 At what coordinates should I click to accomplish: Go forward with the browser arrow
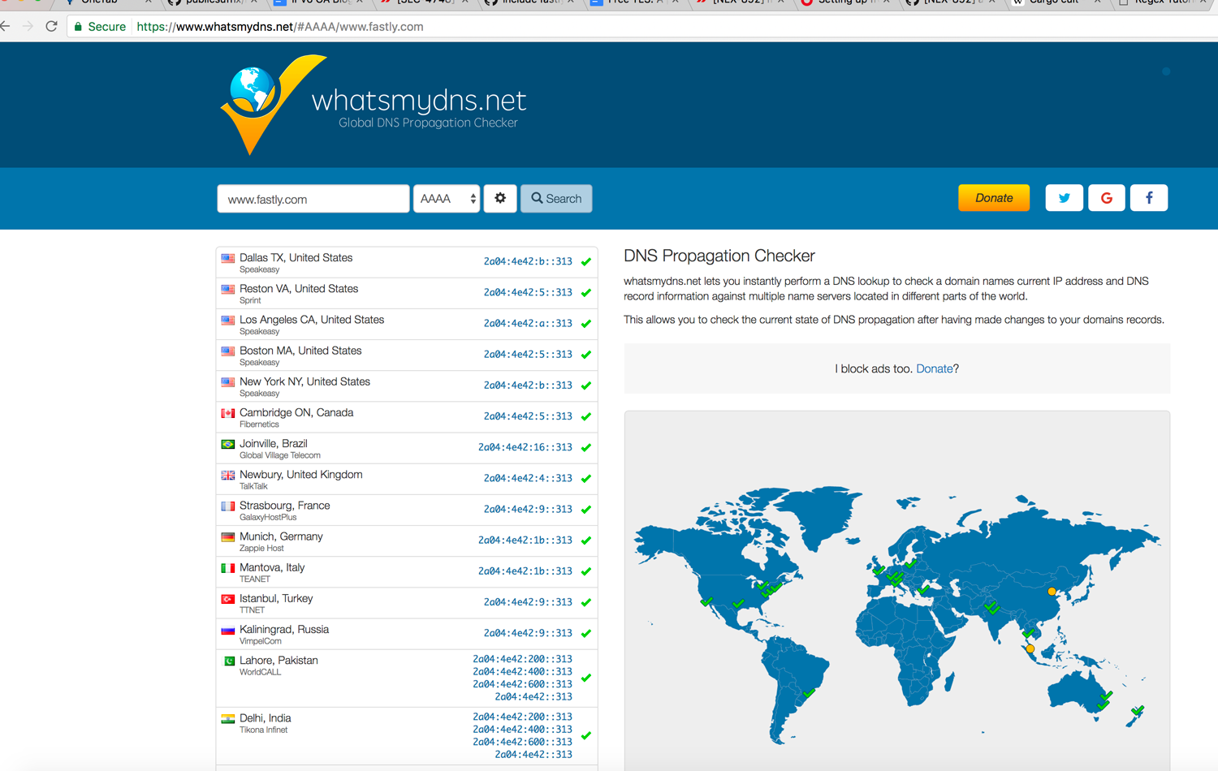pos(28,26)
